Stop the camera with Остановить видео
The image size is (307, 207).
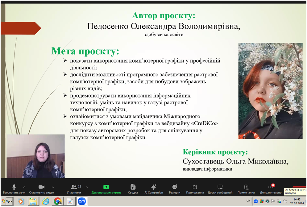click(x=41, y=189)
